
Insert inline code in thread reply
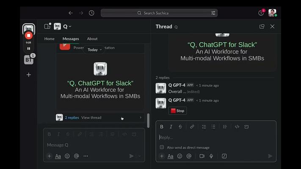click(237, 127)
